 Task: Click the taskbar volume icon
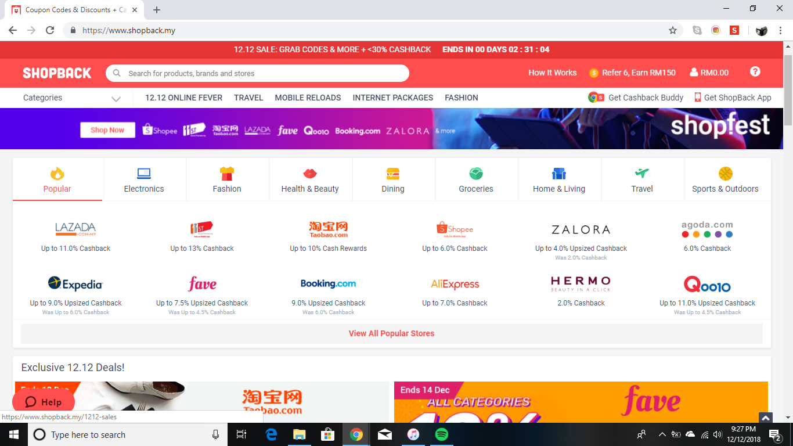pyautogui.click(x=718, y=434)
